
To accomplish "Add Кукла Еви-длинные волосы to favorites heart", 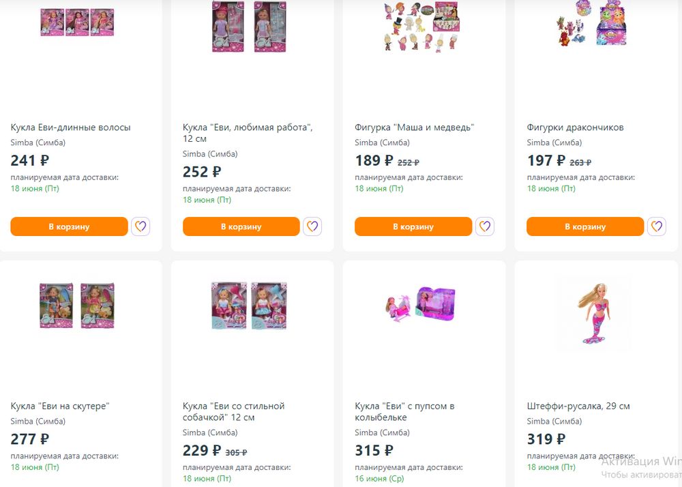I will coord(140,226).
